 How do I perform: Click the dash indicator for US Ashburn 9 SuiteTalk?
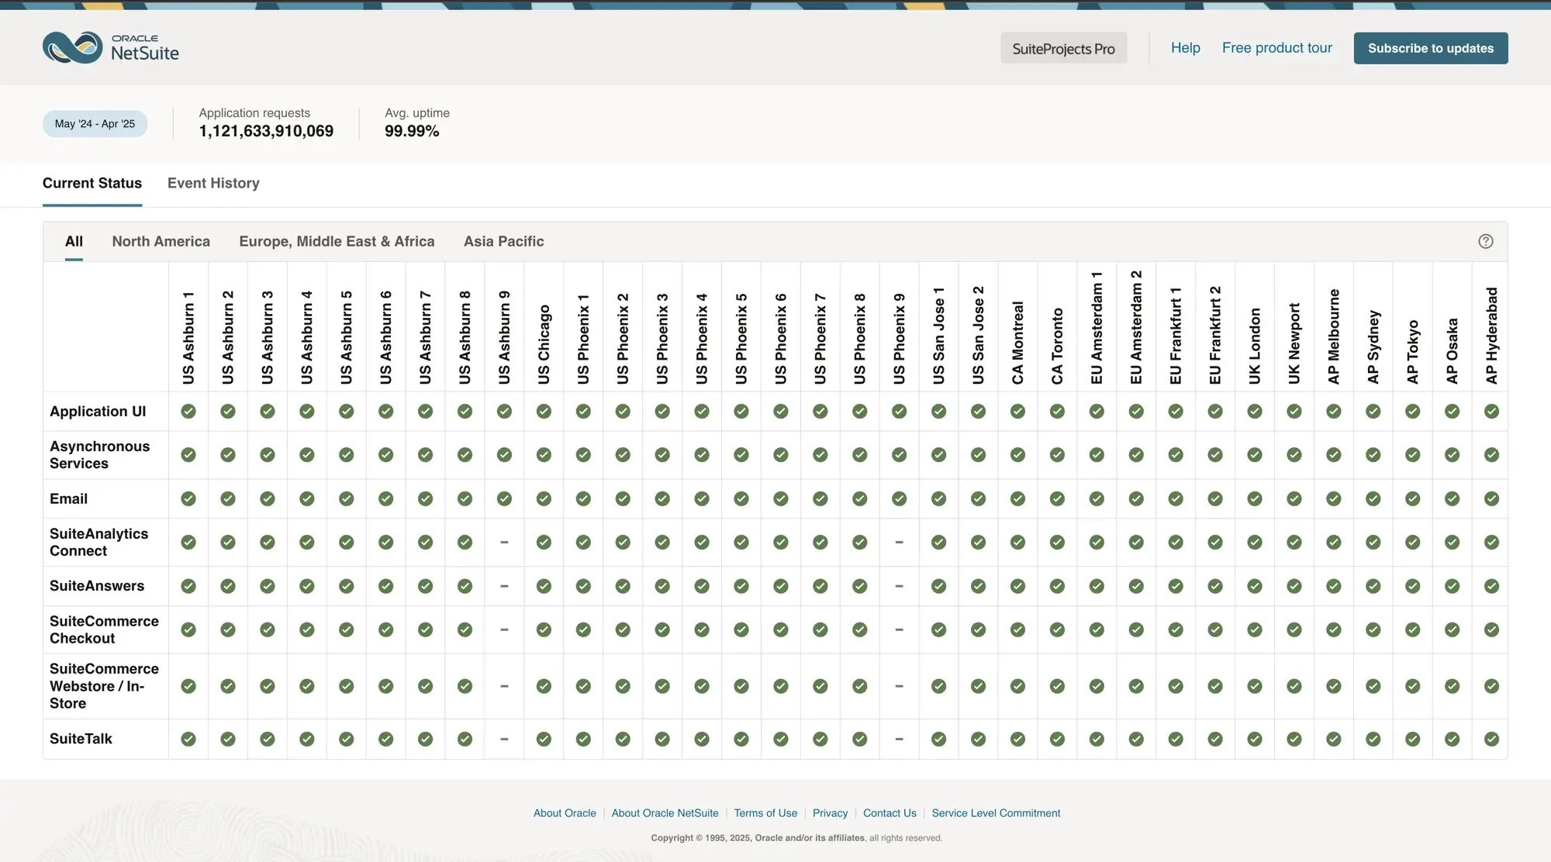[504, 739]
